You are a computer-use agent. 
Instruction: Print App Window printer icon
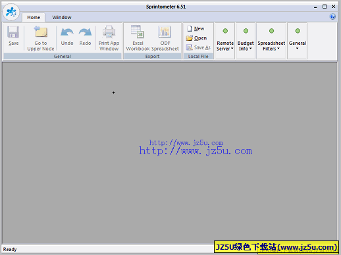point(109,32)
